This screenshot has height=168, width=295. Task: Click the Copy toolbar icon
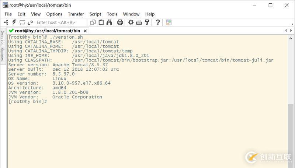coord(93,22)
